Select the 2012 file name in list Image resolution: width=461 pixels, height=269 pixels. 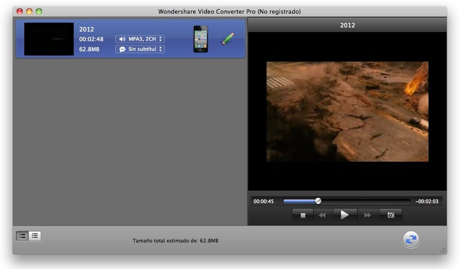(x=86, y=29)
